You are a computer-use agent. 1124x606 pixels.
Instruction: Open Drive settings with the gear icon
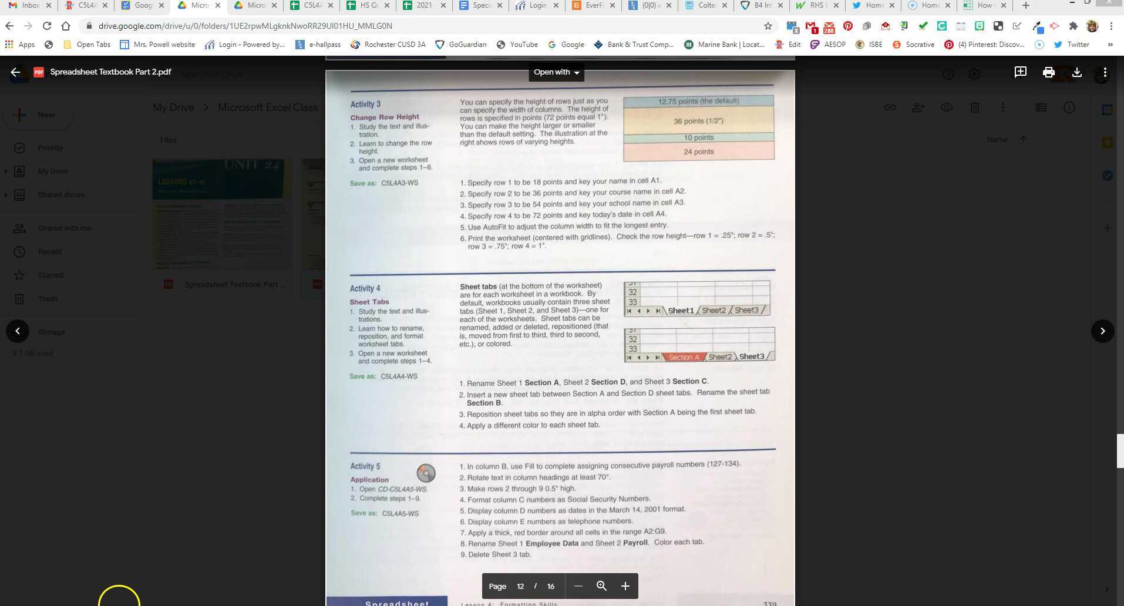click(x=974, y=74)
